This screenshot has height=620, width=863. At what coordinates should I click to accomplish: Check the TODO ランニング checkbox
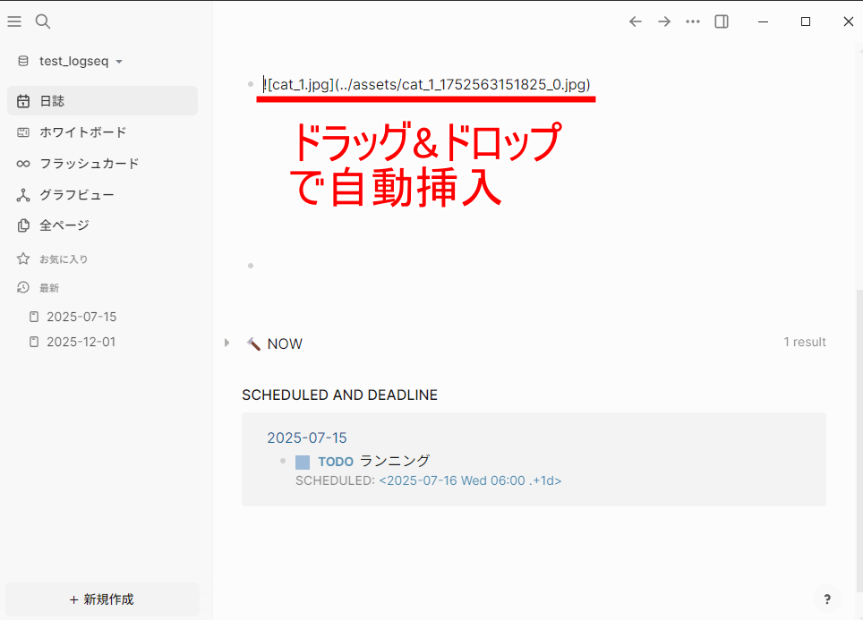[x=303, y=463]
